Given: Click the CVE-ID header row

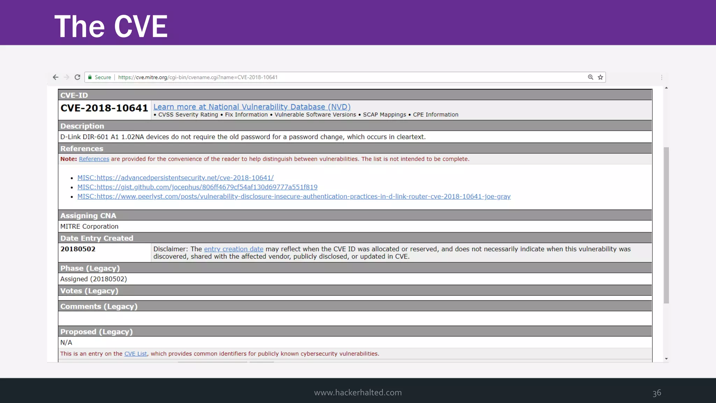Looking at the screenshot, I should [x=355, y=95].
